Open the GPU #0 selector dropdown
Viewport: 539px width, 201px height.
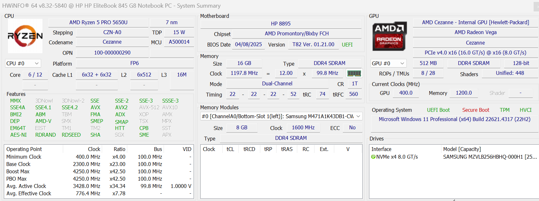[388, 63]
